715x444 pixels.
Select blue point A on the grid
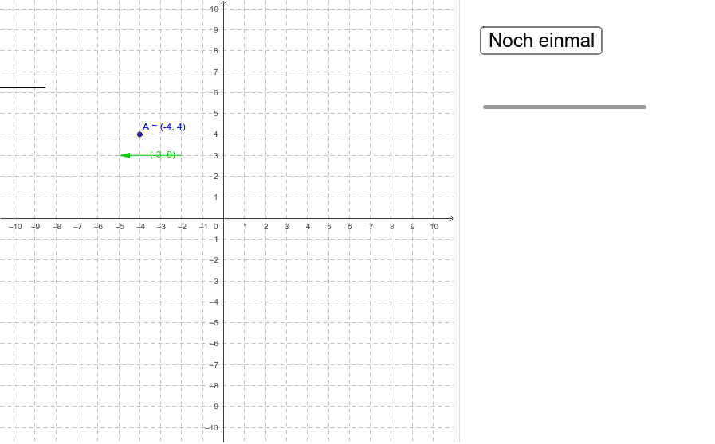[139, 134]
